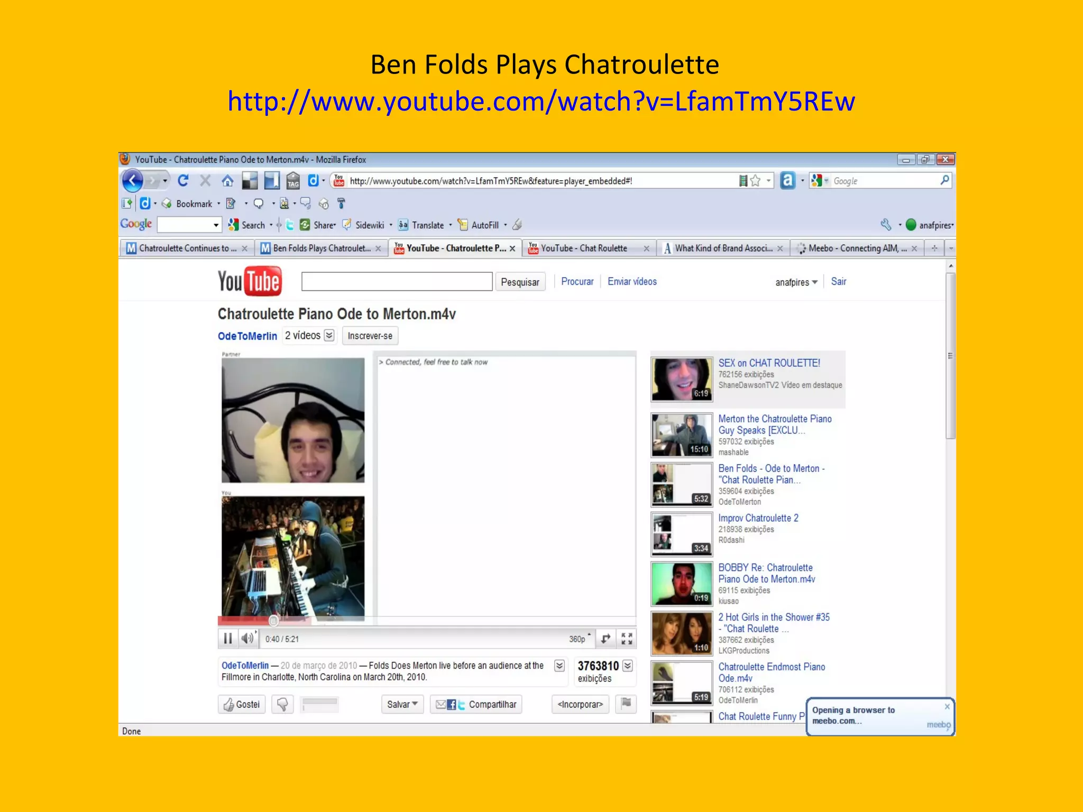
Task: Close the meebo notification popup
Action: tap(947, 706)
